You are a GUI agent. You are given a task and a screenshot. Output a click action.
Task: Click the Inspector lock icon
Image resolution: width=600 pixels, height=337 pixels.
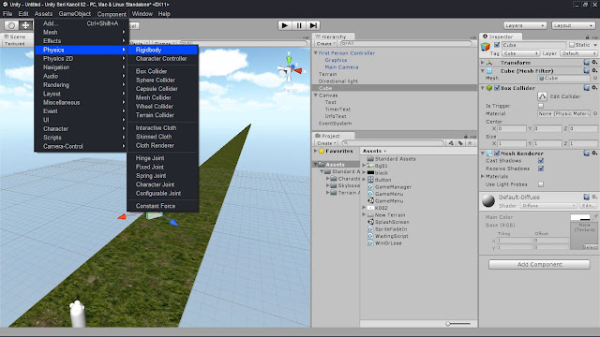588,37
